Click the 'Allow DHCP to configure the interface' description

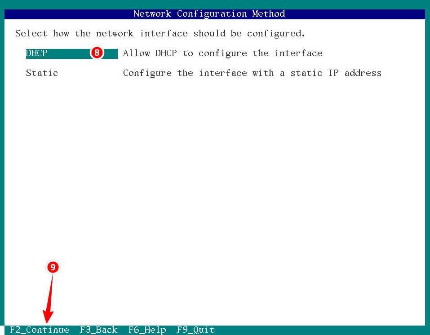click(223, 53)
